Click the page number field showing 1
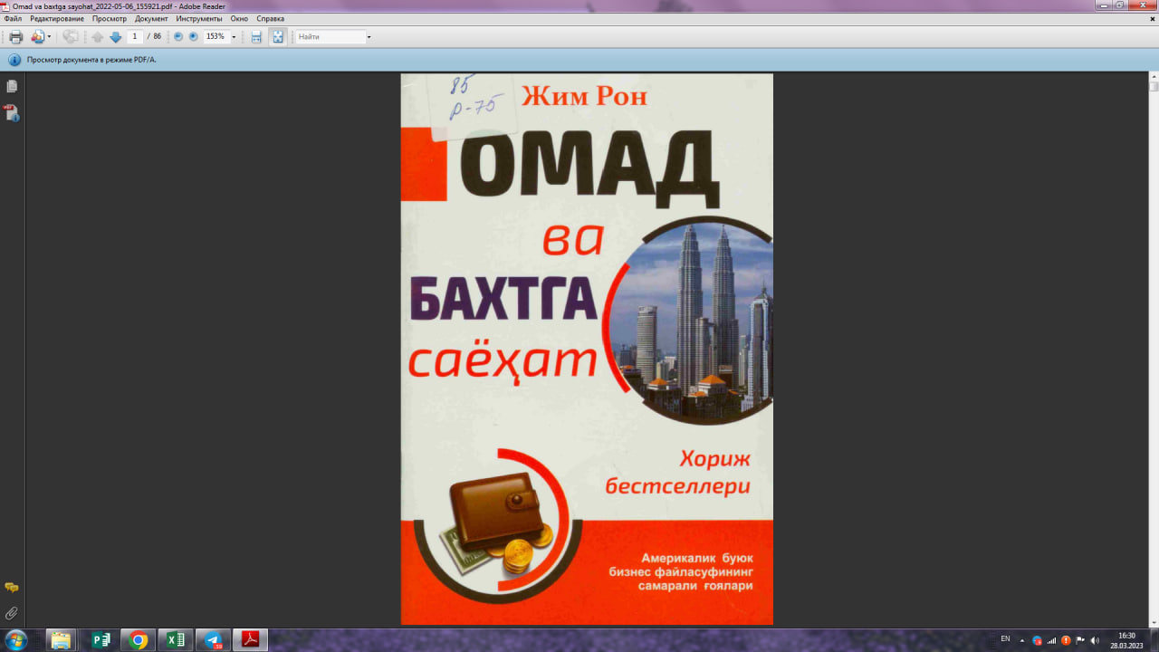1159x652 pixels. (135, 36)
